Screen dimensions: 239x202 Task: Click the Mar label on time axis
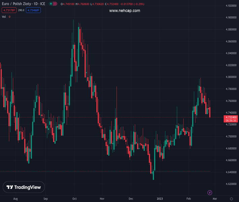tap(215, 199)
